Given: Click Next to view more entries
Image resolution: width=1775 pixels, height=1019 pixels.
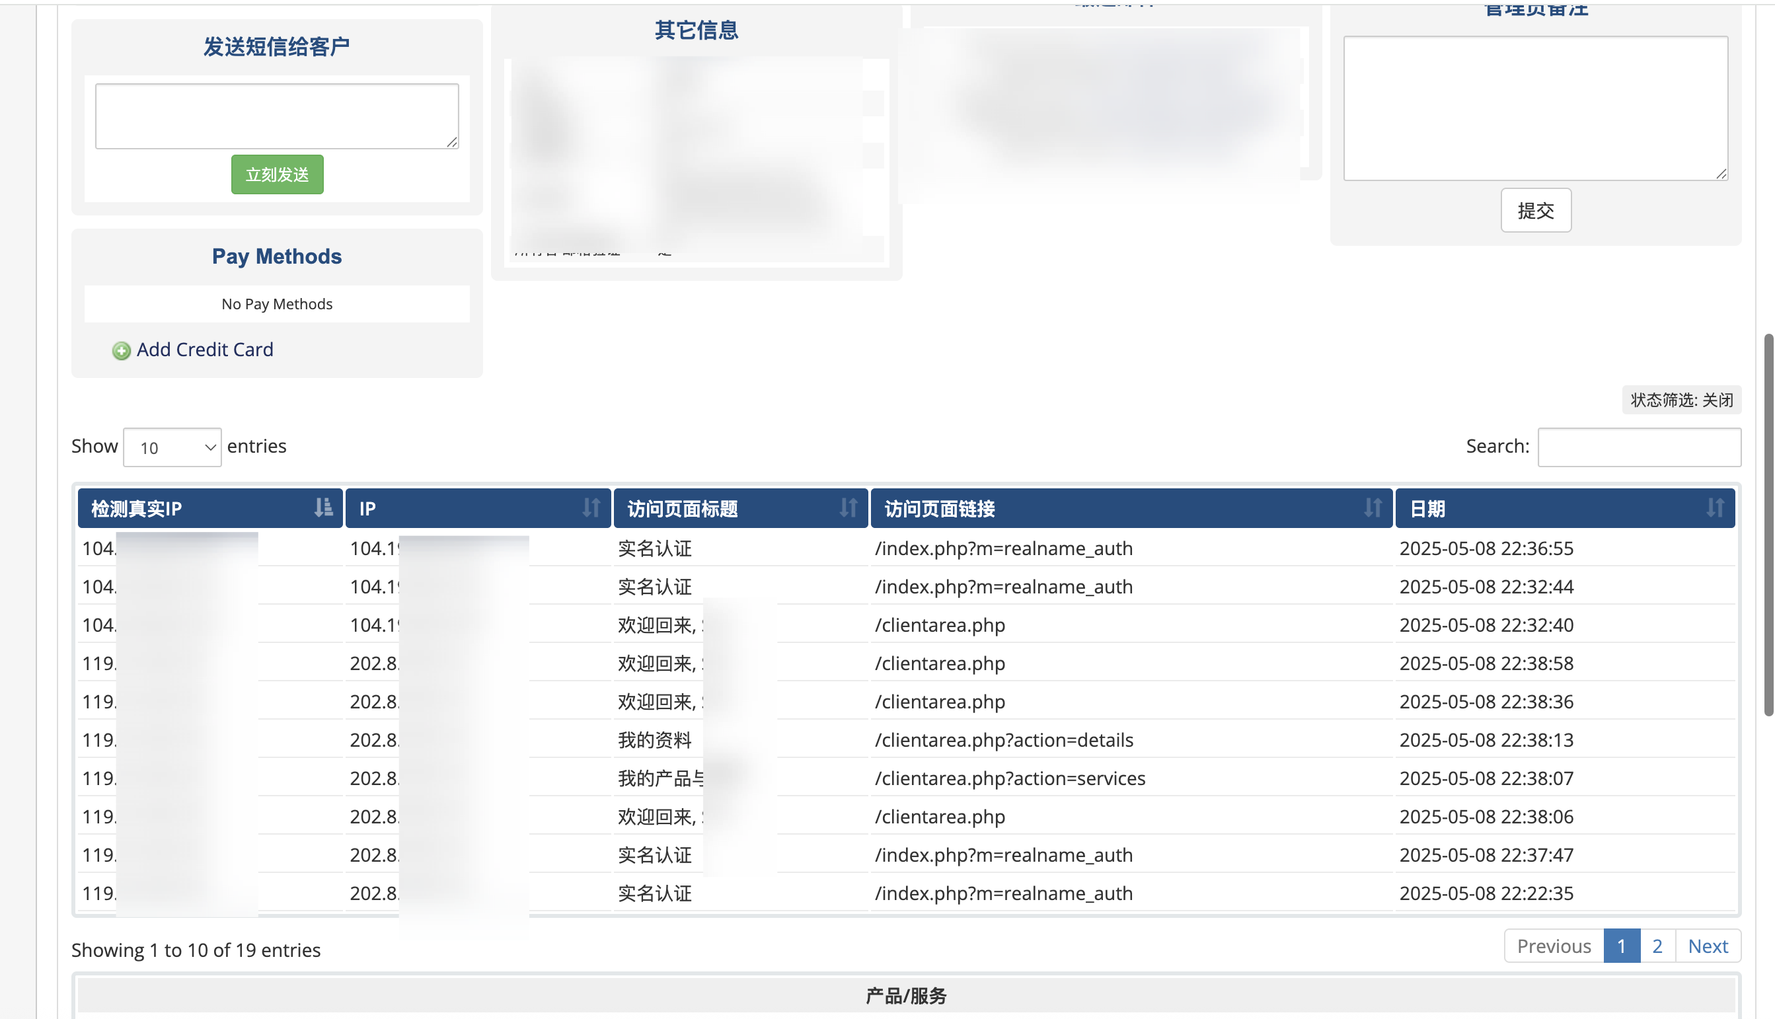Looking at the screenshot, I should (x=1708, y=946).
